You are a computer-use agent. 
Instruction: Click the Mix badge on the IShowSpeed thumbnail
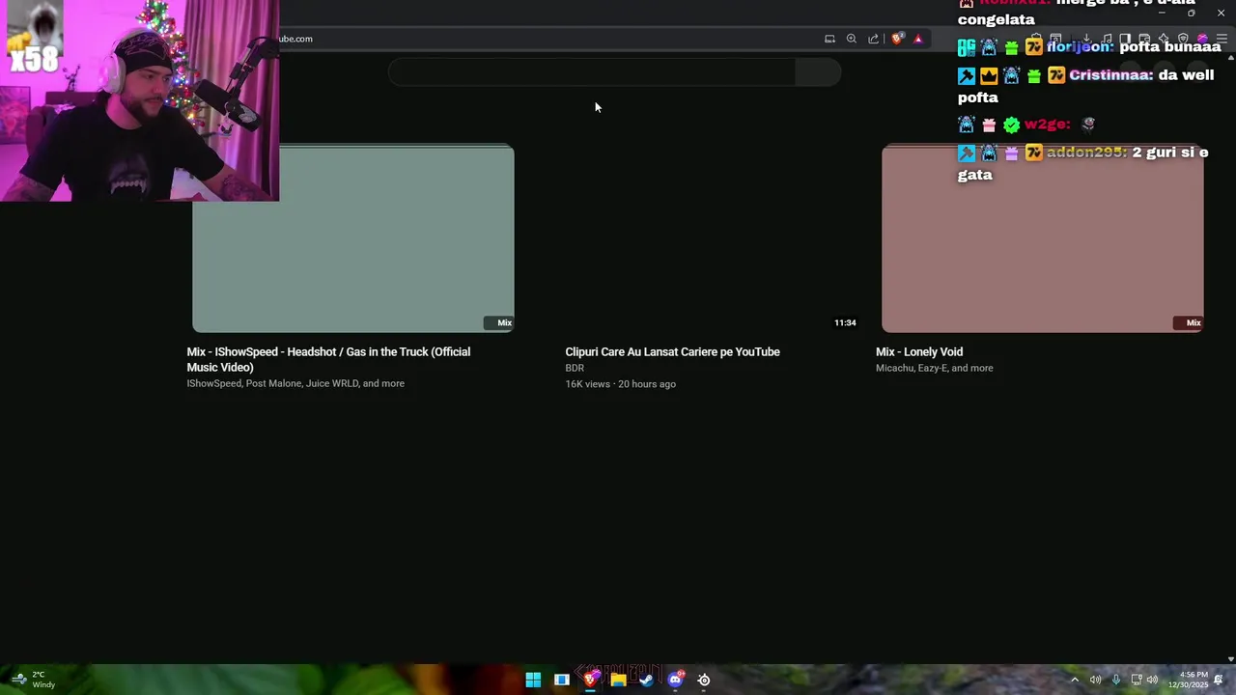498,322
